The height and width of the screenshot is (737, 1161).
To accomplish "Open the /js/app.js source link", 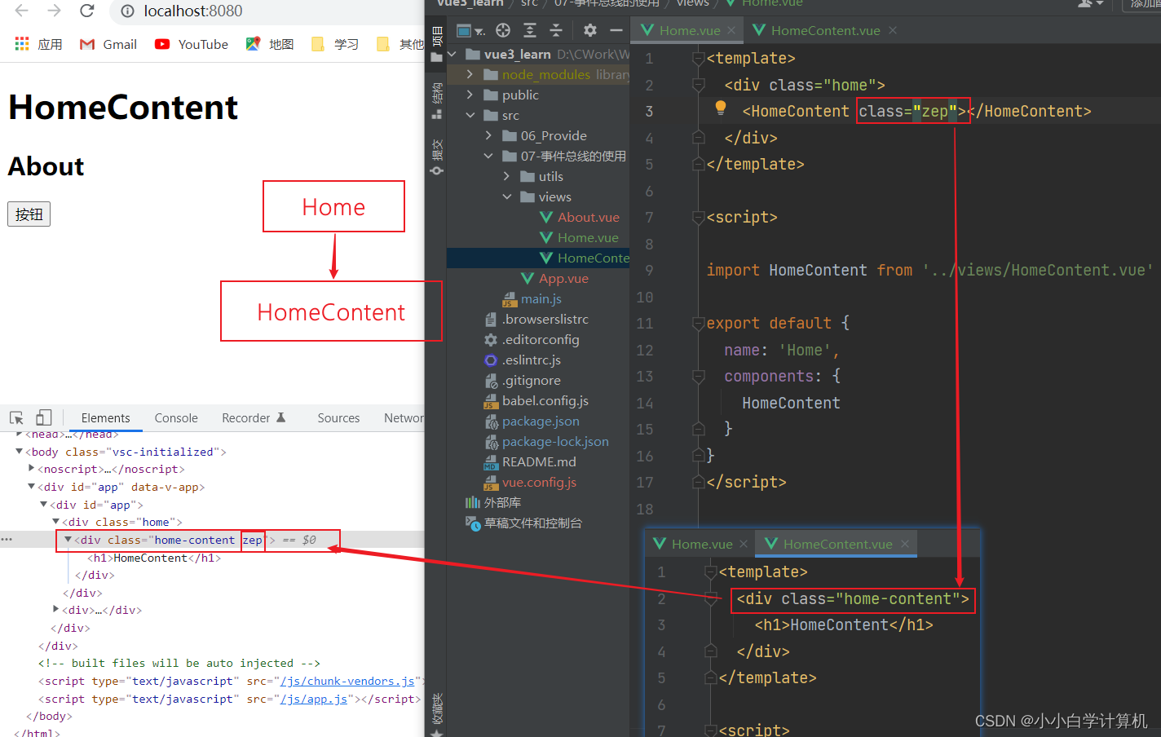I will coord(314,699).
